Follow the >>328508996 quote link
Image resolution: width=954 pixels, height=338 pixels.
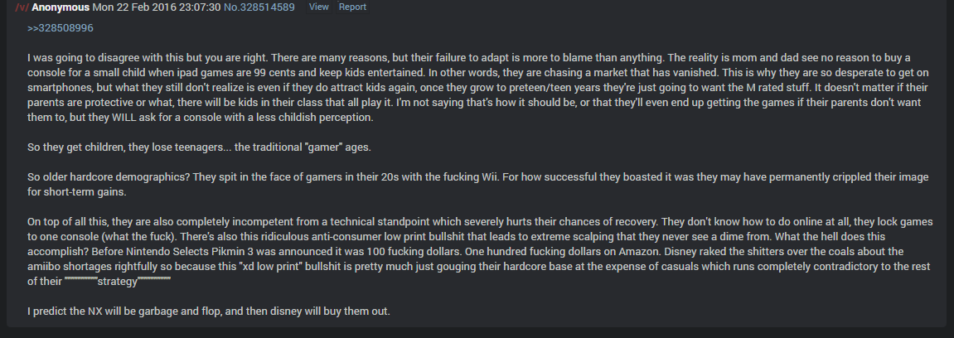click(60, 27)
